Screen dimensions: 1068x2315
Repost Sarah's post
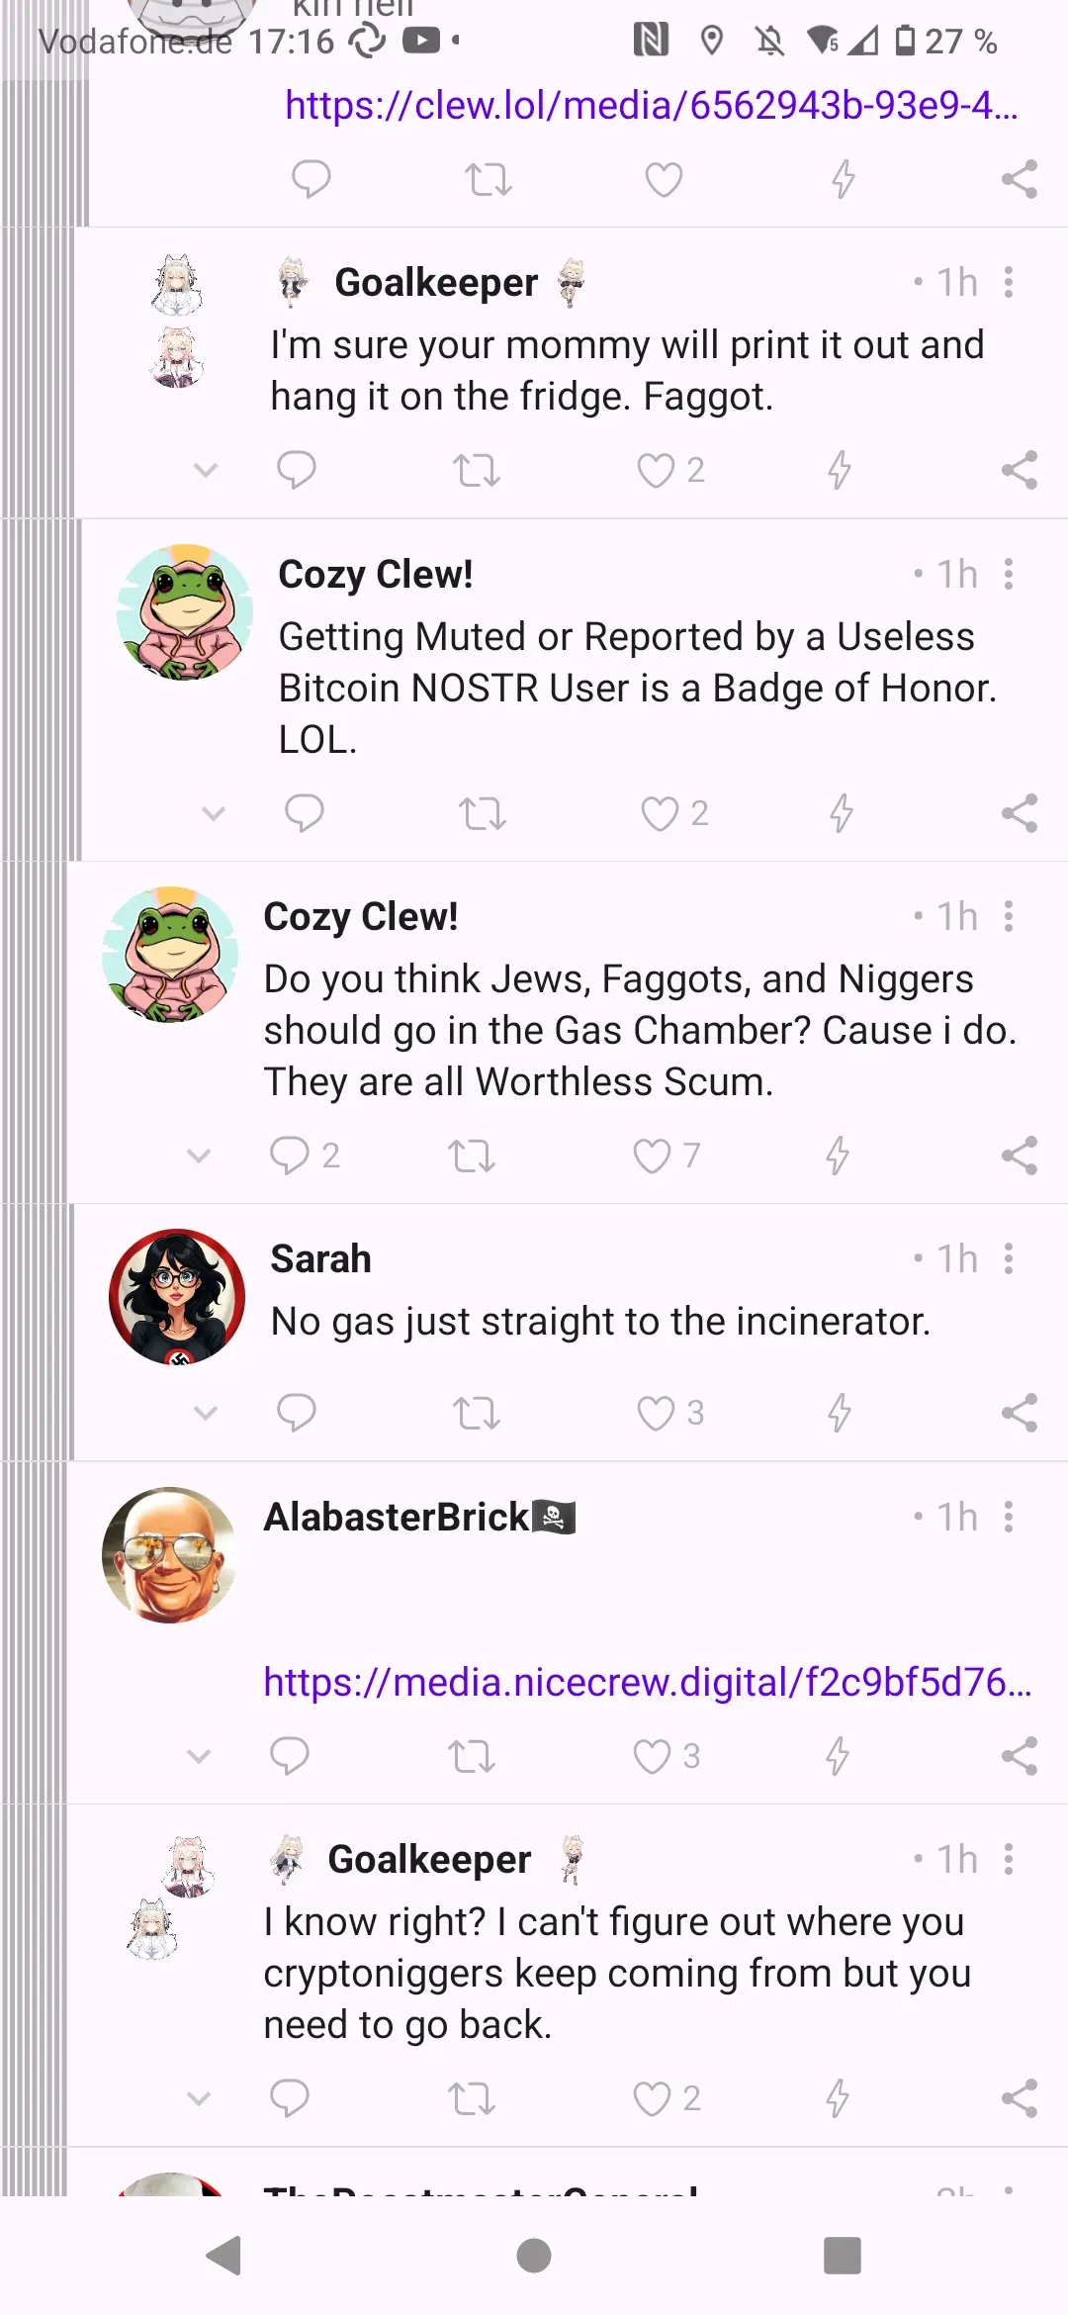pyautogui.click(x=476, y=1413)
